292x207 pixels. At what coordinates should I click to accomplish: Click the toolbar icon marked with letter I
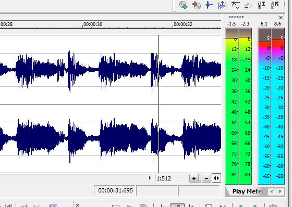click(261, 5)
